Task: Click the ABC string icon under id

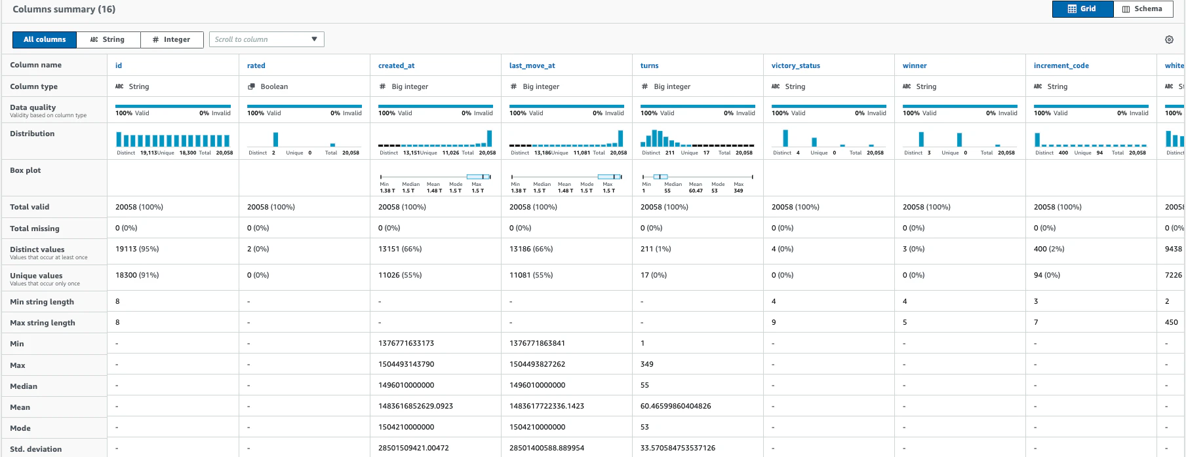Action: click(x=119, y=86)
